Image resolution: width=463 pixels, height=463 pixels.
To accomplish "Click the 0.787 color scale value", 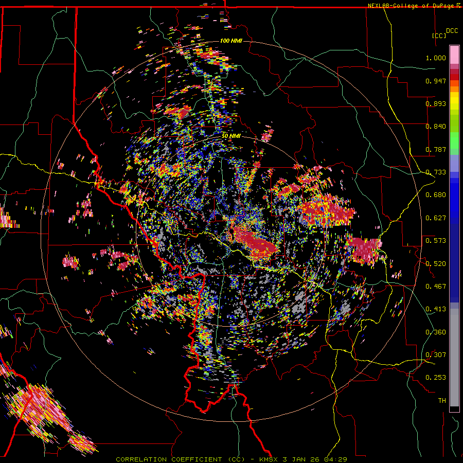I will click(x=436, y=149).
